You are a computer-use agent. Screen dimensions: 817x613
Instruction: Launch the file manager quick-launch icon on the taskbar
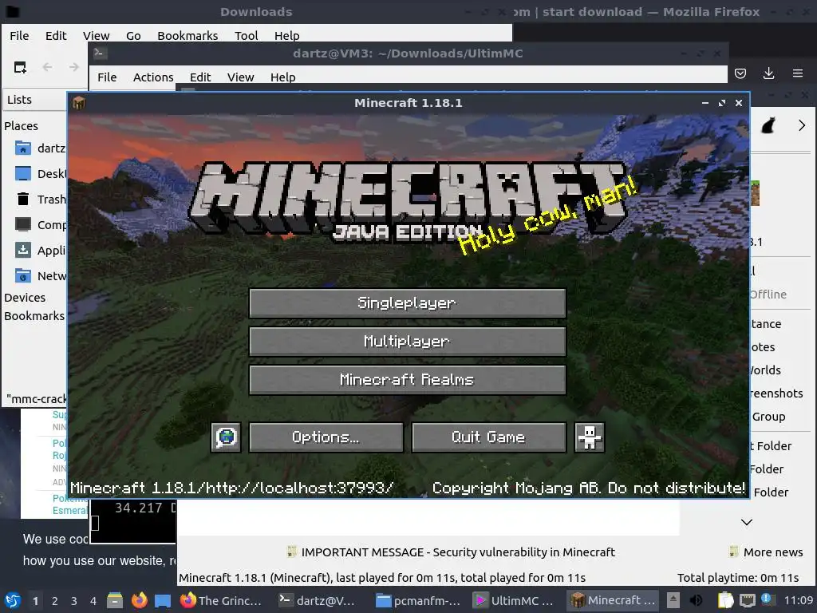click(115, 600)
